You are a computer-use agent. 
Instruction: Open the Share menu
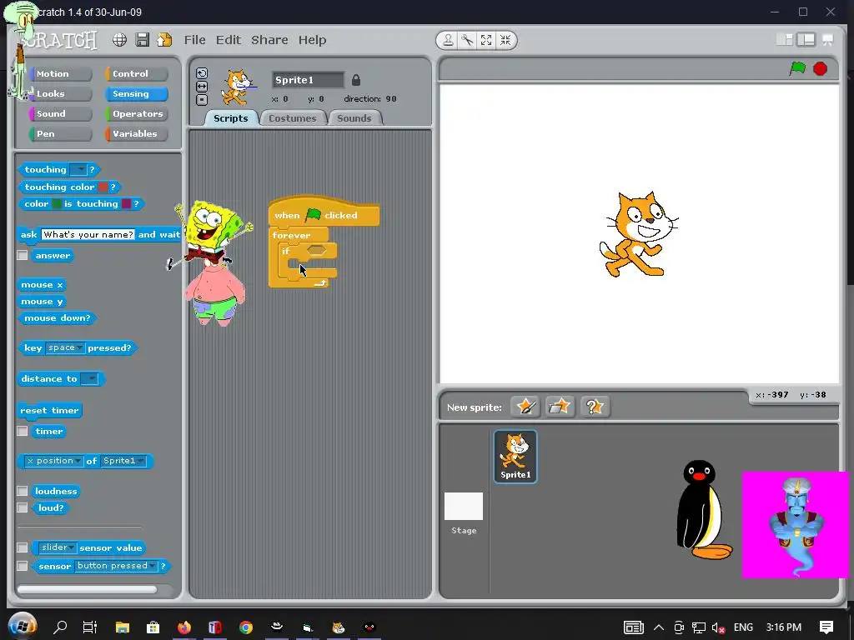coord(269,40)
